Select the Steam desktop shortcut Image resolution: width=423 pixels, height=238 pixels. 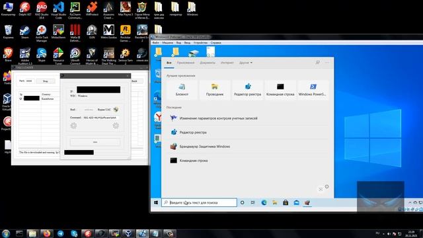(25, 32)
